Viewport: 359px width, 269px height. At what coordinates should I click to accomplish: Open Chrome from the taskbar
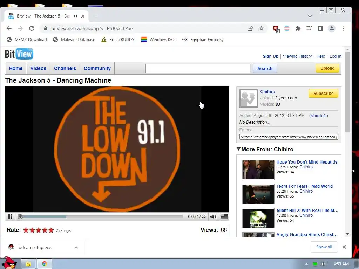(45, 264)
